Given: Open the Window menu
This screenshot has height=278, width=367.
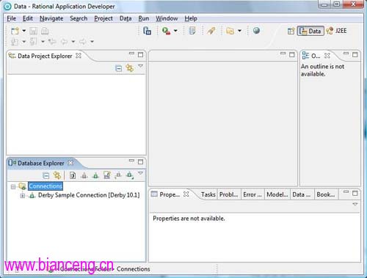Looking at the screenshot, I should pyautogui.click(x=167, y=18).
